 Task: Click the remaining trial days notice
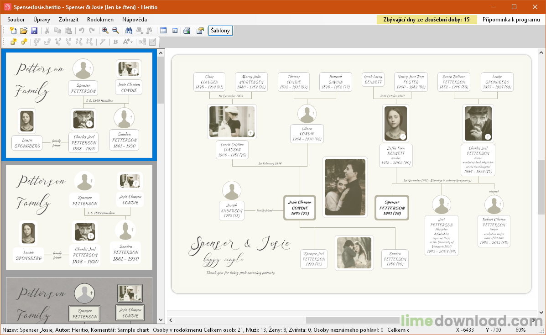pos(426,20)
